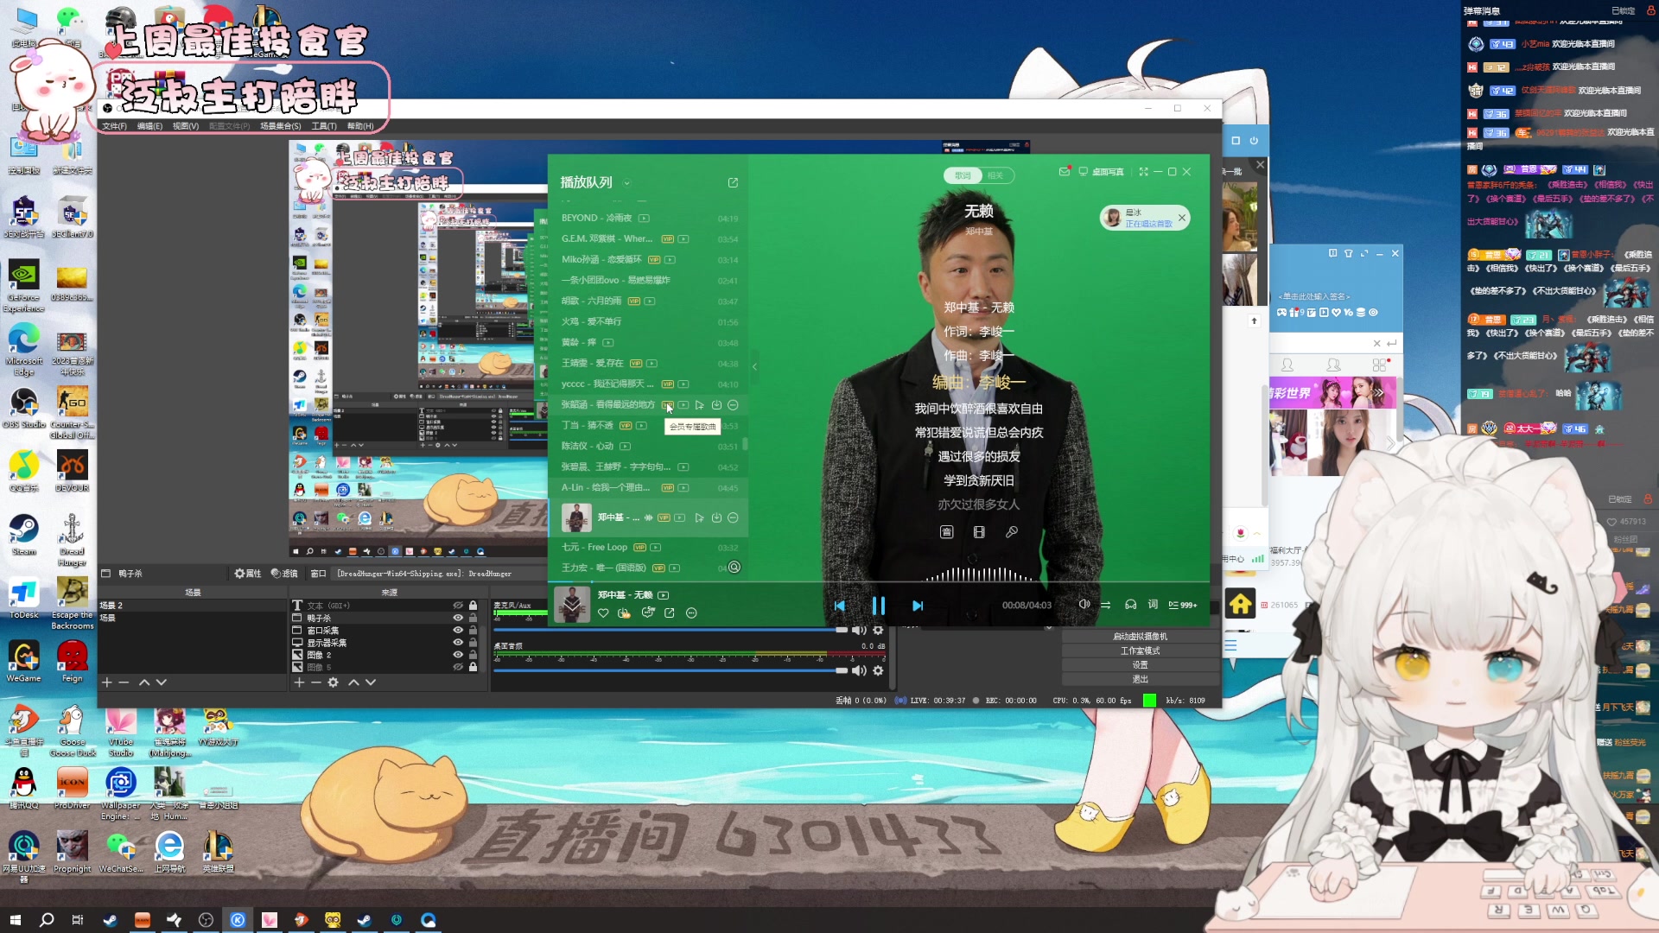Click the 启动虚拟摄像机 button

[x=1140, y=637]
